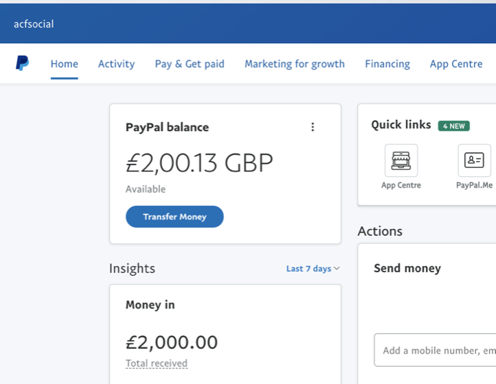Viewport: 496px width, 384px height.
Task: Open Marketing for growth menu
Action: [x=295, y=64]
